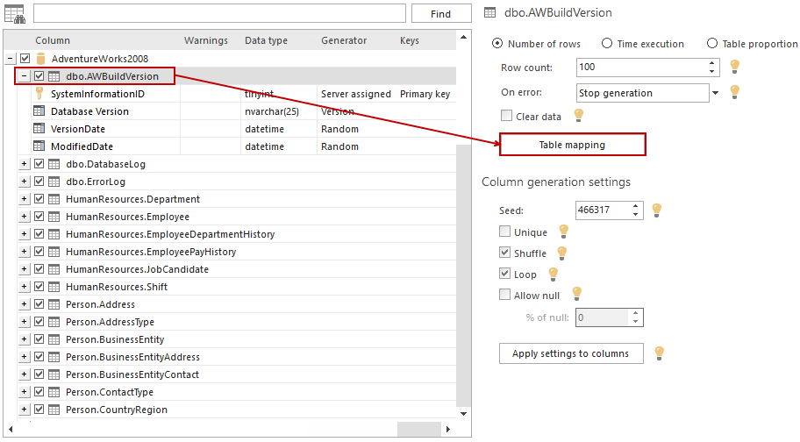Screen dimensions: 800x442
Task: Select the Number of rows radio option
Action: [497, 43]
